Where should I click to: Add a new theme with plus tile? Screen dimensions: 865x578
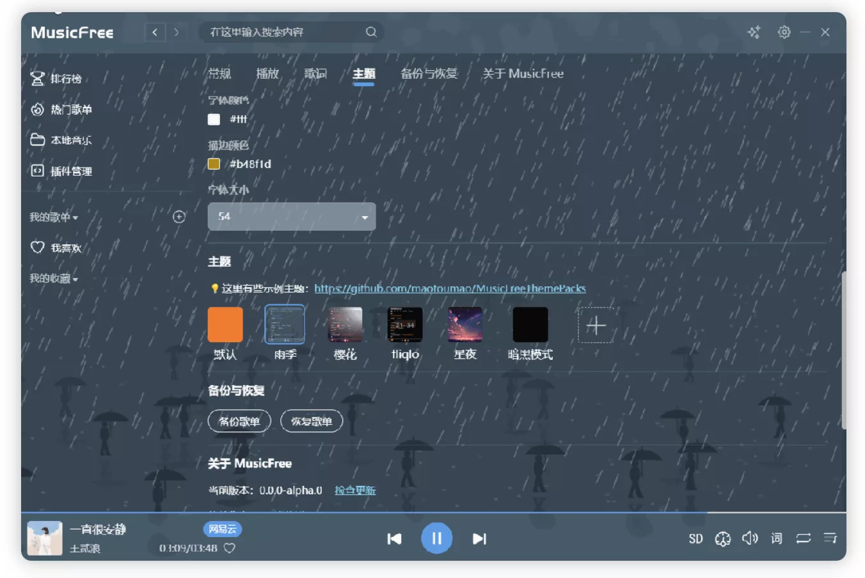click(x=596, y=325)
